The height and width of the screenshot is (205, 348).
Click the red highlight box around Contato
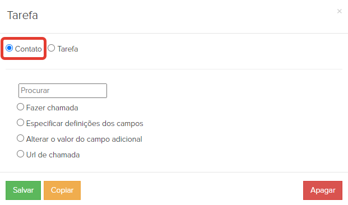click(x=24, y=48)
